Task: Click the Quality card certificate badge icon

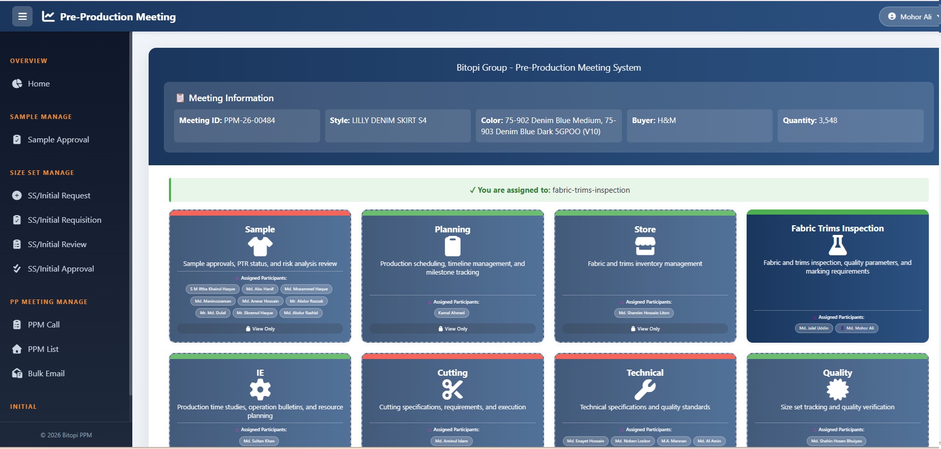Action: click(x=837, y=390)
